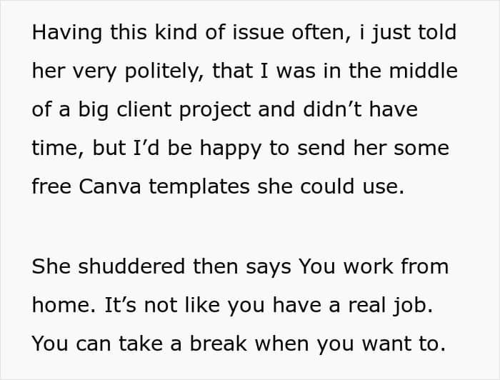Click the word "issue" in the first line
The image size is (500, 380).
coord(259,33)
